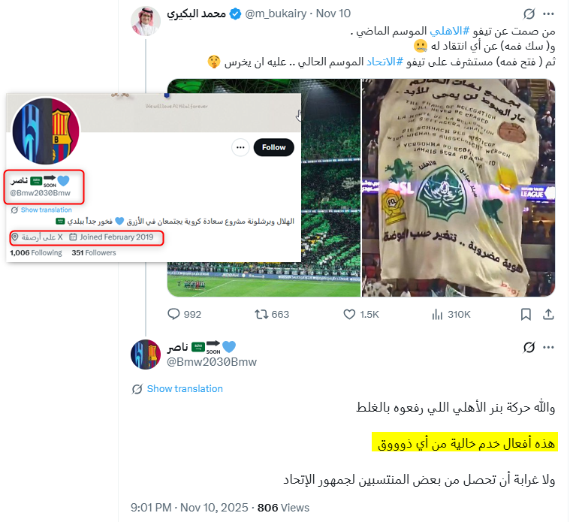
Task: Open more options on the Bmw2030Bmw reply
Action: [548, 347]
